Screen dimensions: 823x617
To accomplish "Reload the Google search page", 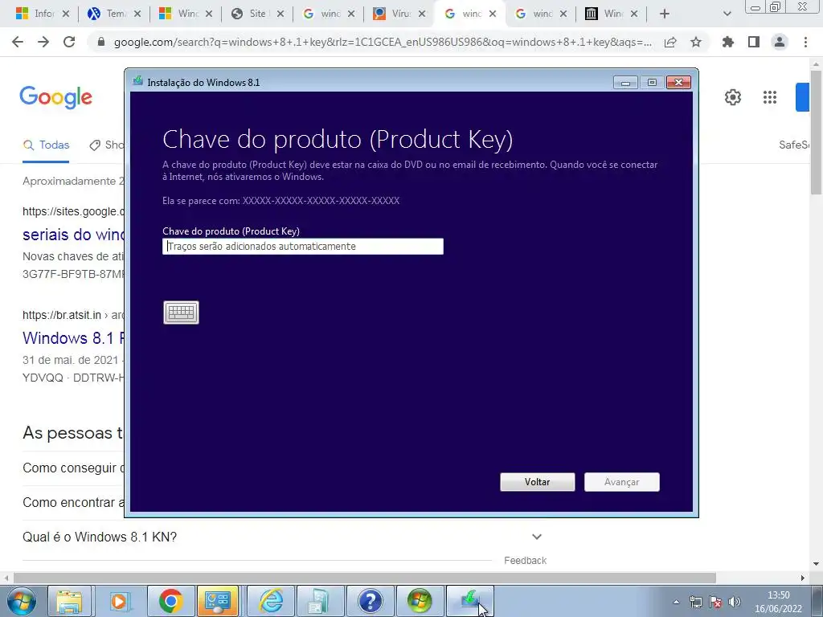I will [x=69, y=42].
